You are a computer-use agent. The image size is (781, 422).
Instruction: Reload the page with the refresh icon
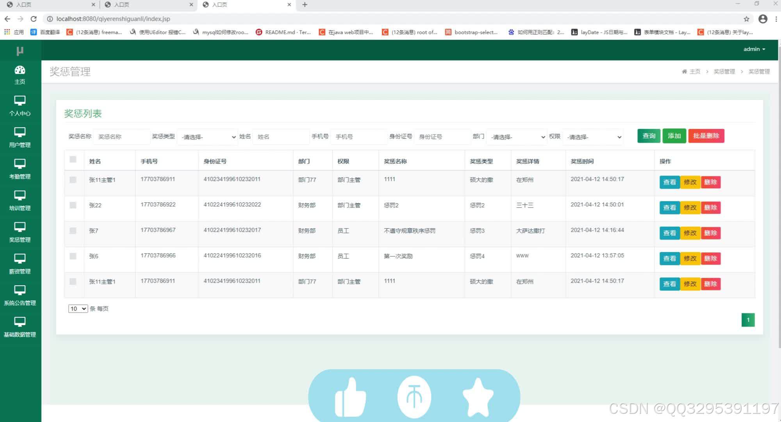pyautogui.click(x=34, y=19)
